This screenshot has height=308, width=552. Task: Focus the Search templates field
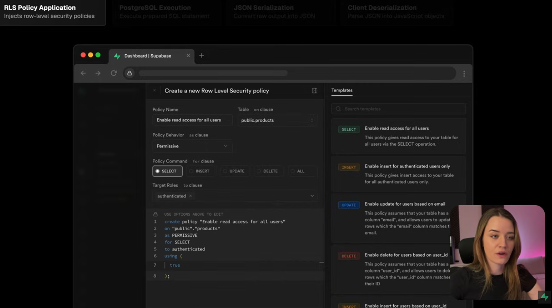coord(399,109)
